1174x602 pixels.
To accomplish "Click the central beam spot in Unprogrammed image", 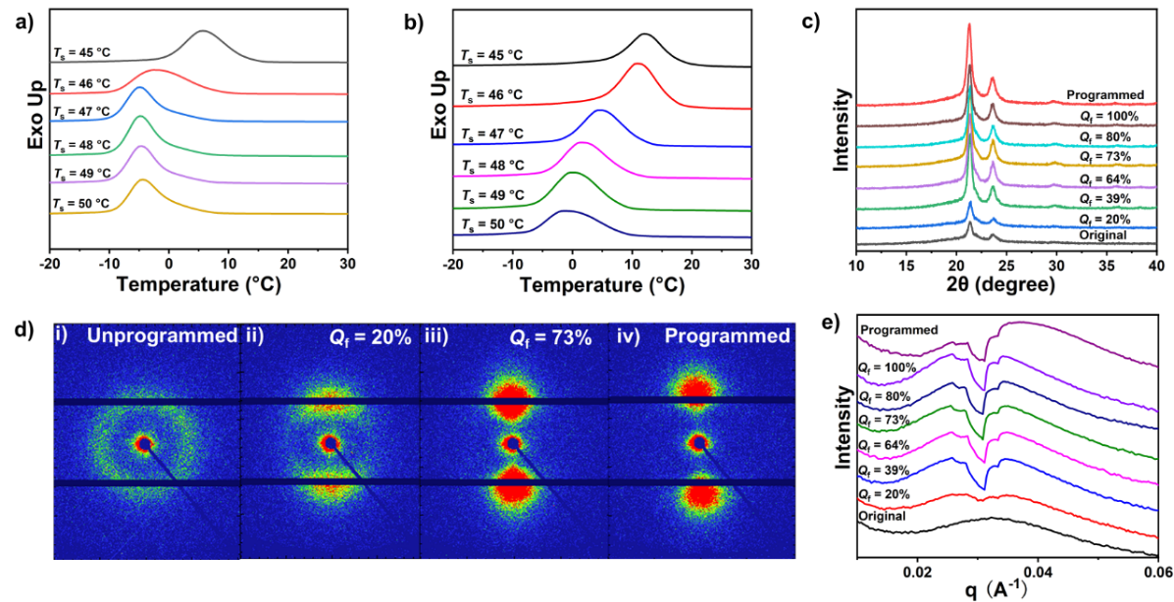I will [x=143, y=443].
